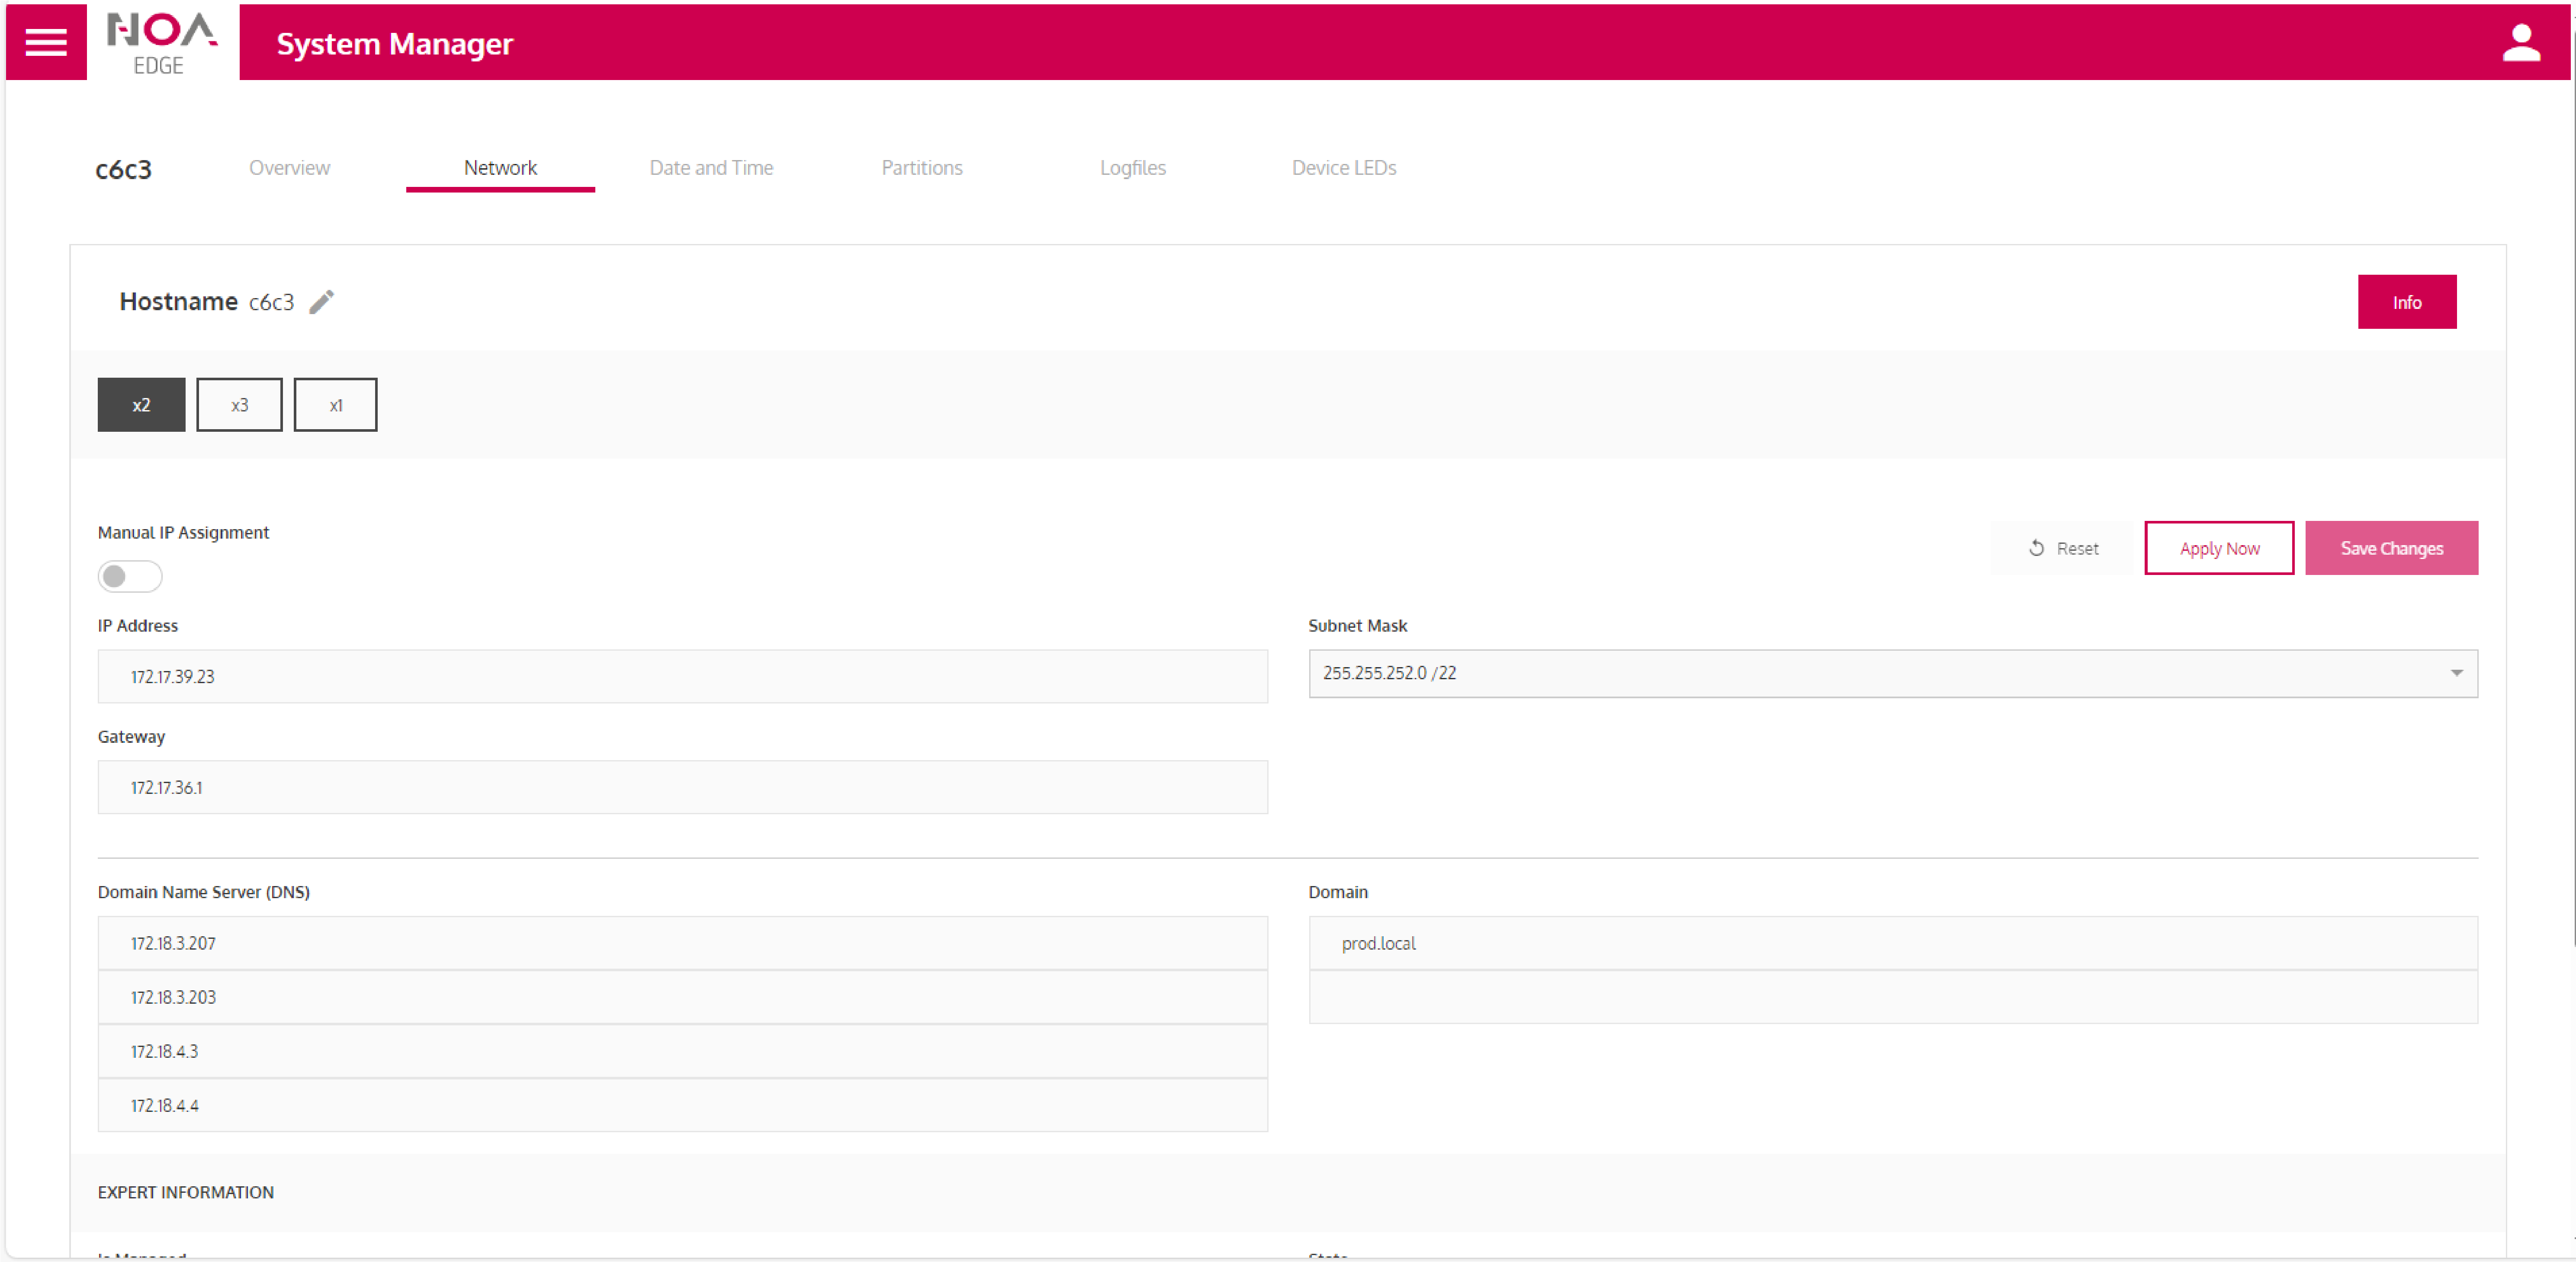Click the Gateway input field

[682, 788]
